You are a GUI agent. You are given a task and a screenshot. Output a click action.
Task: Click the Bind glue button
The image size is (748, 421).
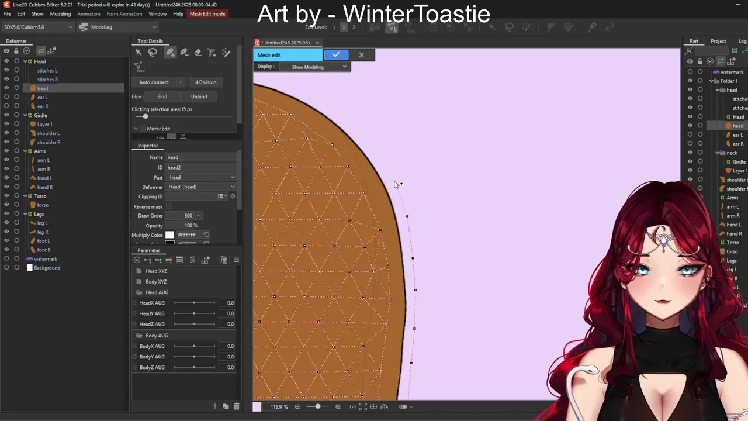pyautogui.click(x=162, y=96)
